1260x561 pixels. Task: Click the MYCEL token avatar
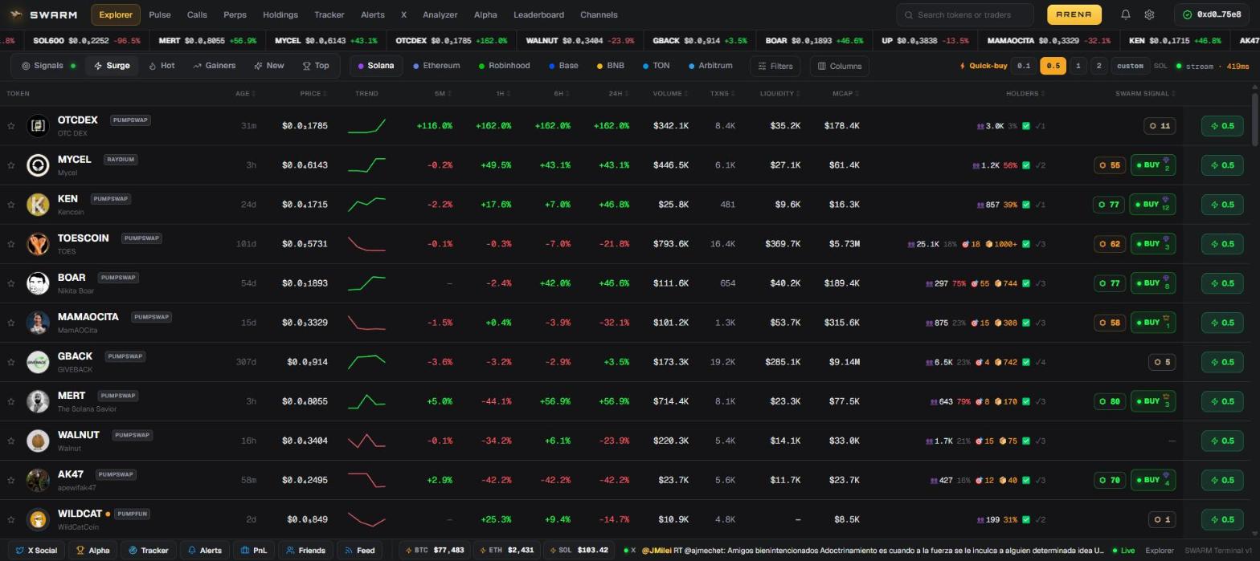tap(38, 165)
